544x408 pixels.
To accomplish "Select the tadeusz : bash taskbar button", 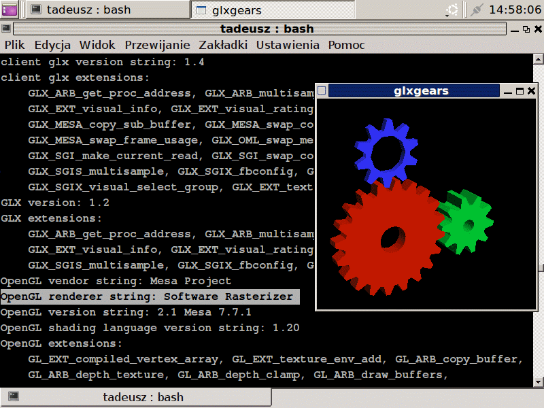I will tap(109, 10).
